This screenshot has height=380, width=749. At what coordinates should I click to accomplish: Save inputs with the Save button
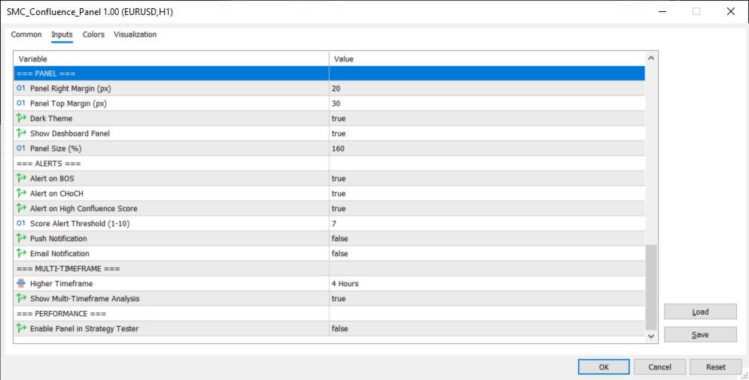[700, 335]
